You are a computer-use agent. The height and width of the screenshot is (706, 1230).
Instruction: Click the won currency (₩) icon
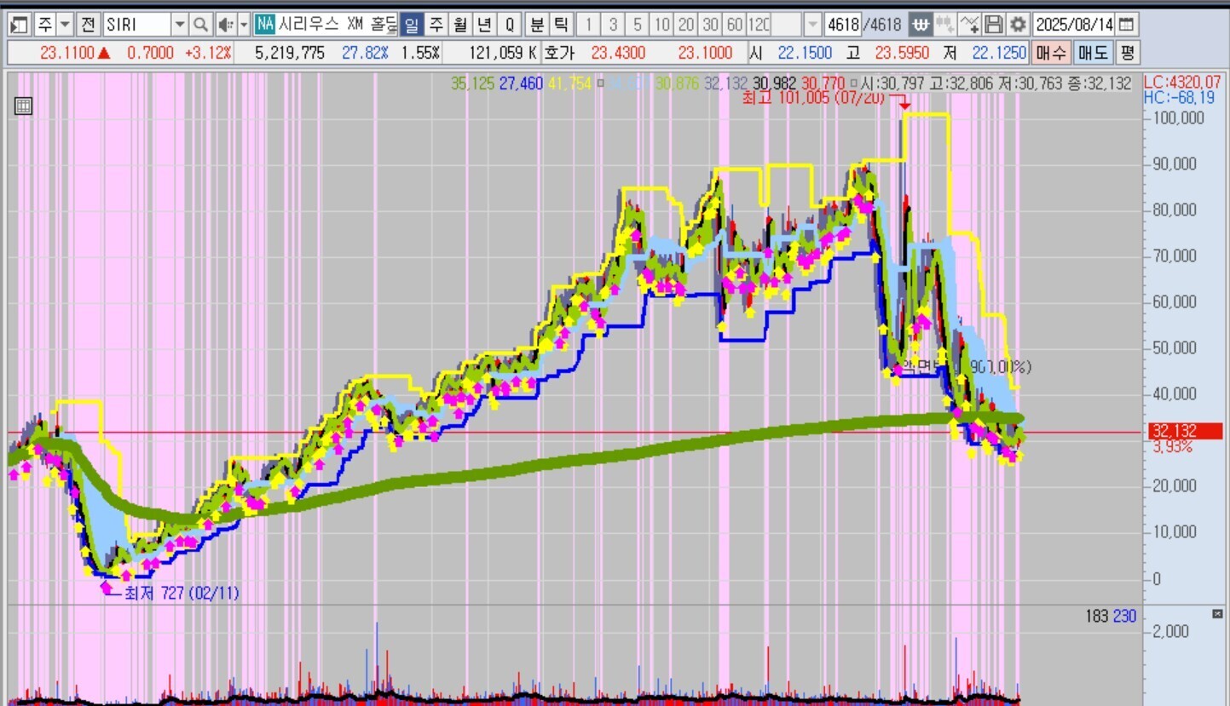920,24
